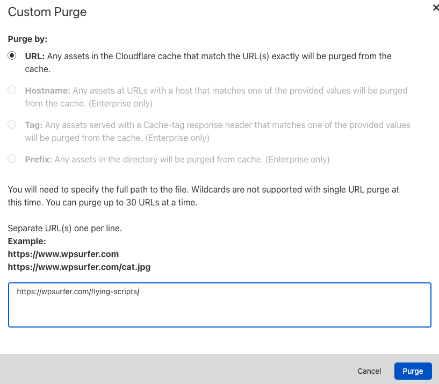The height and width of the screenshot is (384, 439).
Task: Click the entered flying-scripts URL text
Action: [78, 291]
